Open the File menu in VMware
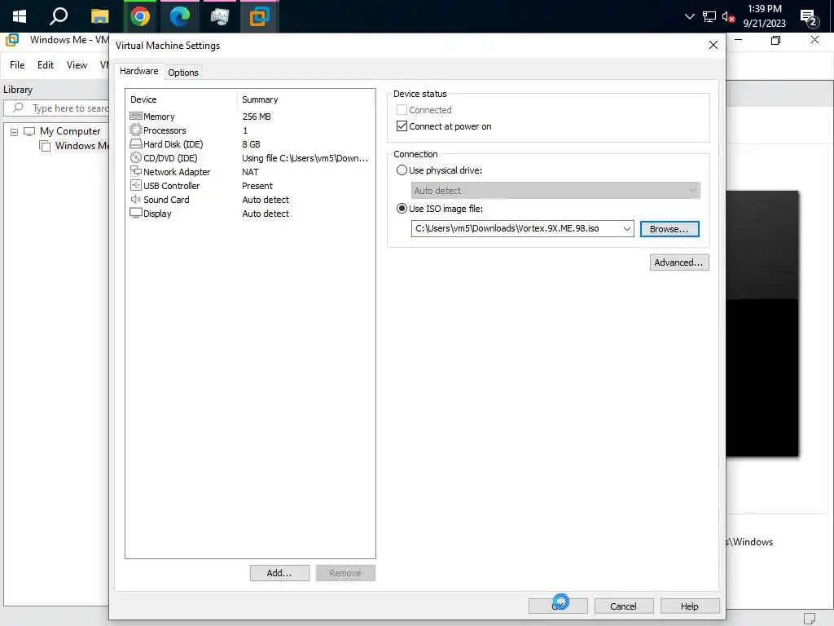Image resolution: width=834 pixels, height=626 pixels. (17, 65)
